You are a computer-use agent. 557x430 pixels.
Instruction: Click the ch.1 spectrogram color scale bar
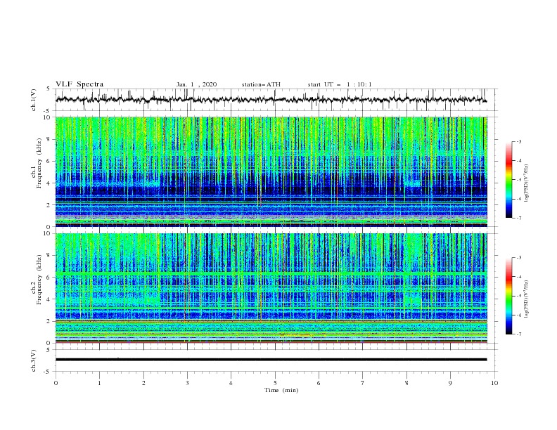pyautogui.click(x=508, y=180)
